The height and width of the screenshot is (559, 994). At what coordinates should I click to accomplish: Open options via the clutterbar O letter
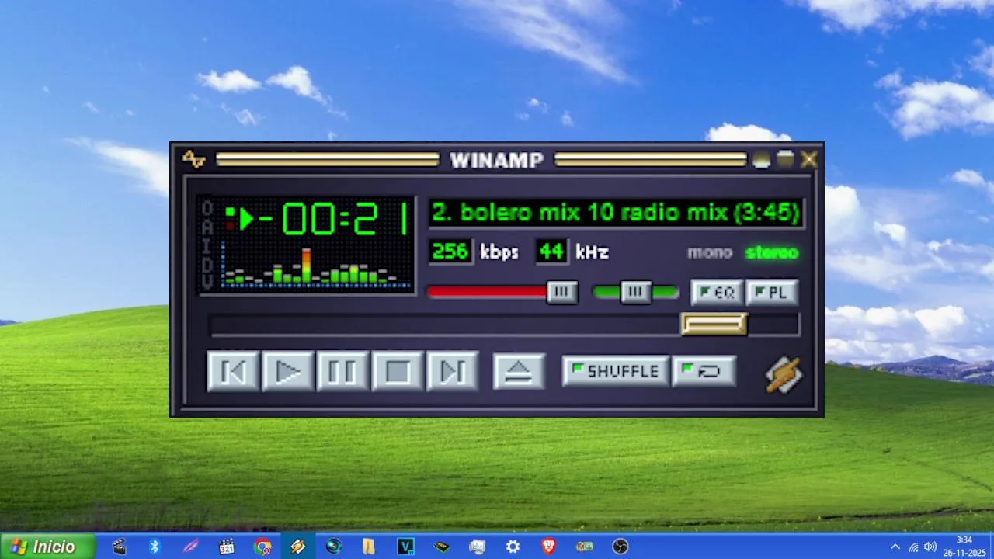point(207,208)
